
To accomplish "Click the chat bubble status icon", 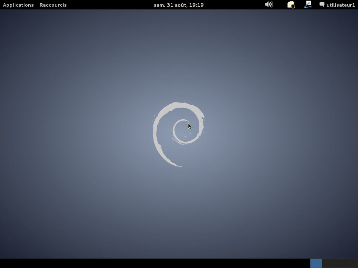I will [322, 5].
